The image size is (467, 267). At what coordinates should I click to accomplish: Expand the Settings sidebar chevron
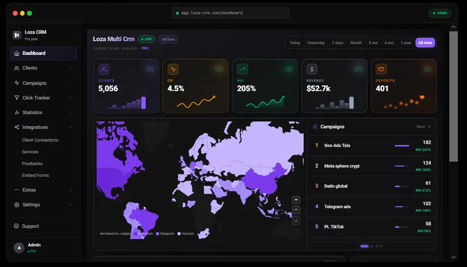(x=71, y=205)
